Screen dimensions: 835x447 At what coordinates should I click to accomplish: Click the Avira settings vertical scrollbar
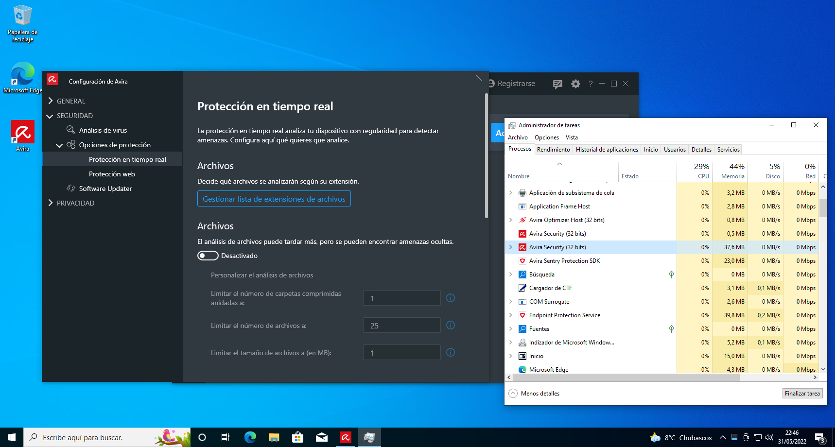click(487, 155)
